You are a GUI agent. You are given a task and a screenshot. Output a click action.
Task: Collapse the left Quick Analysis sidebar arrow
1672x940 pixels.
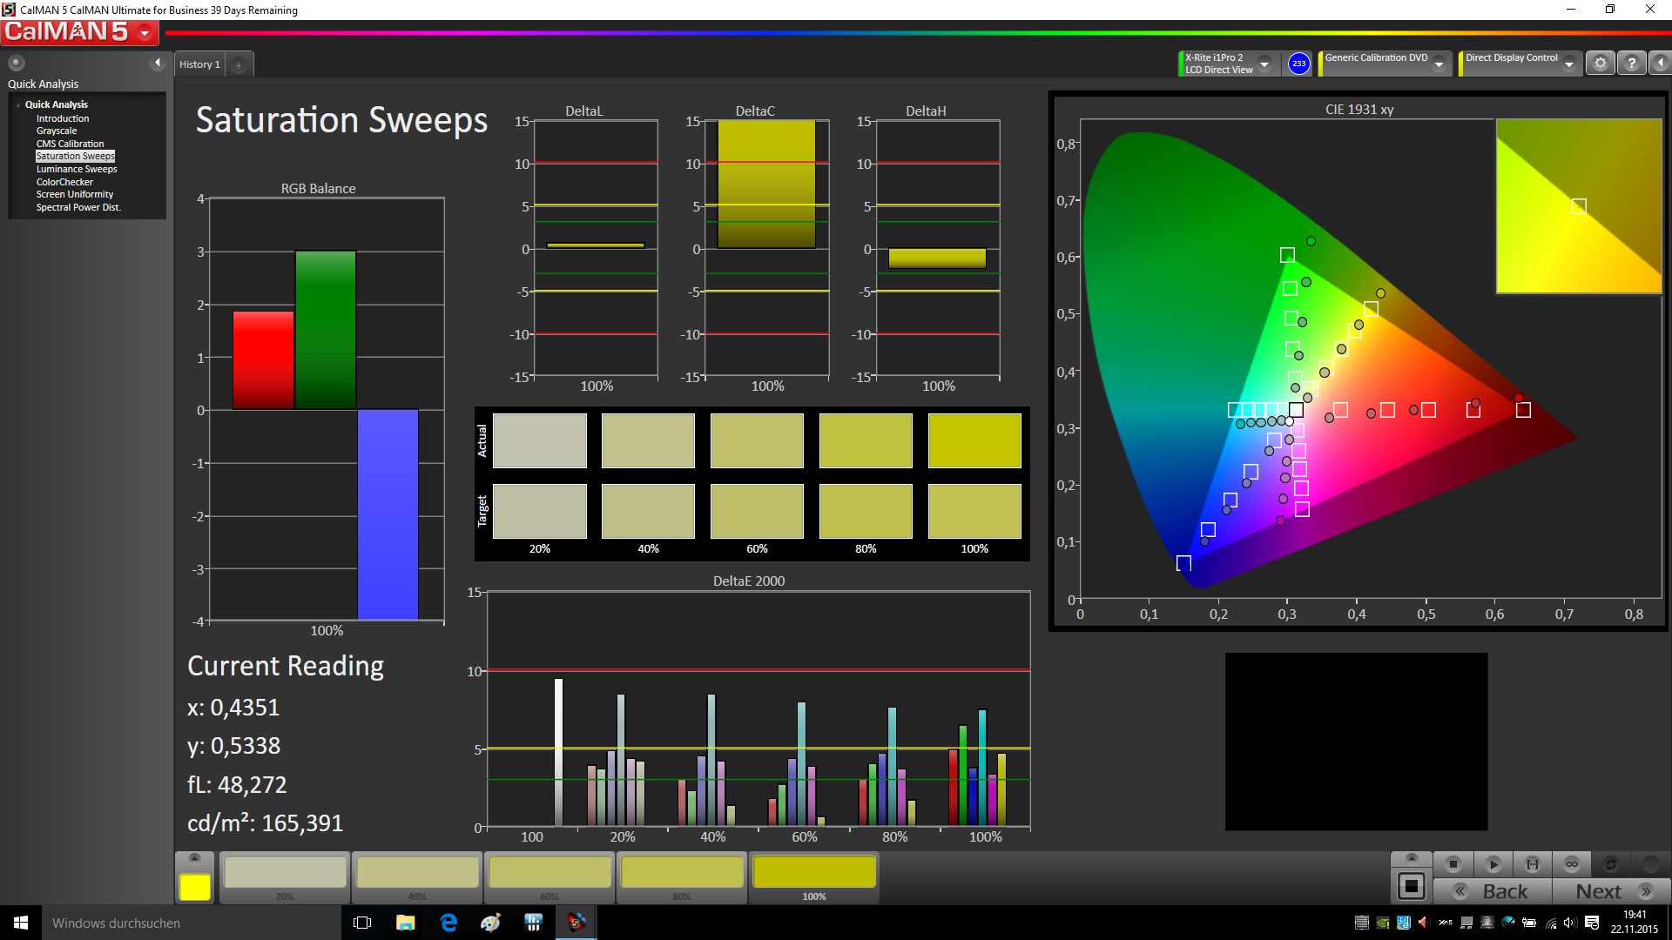(x=158, y=63)
